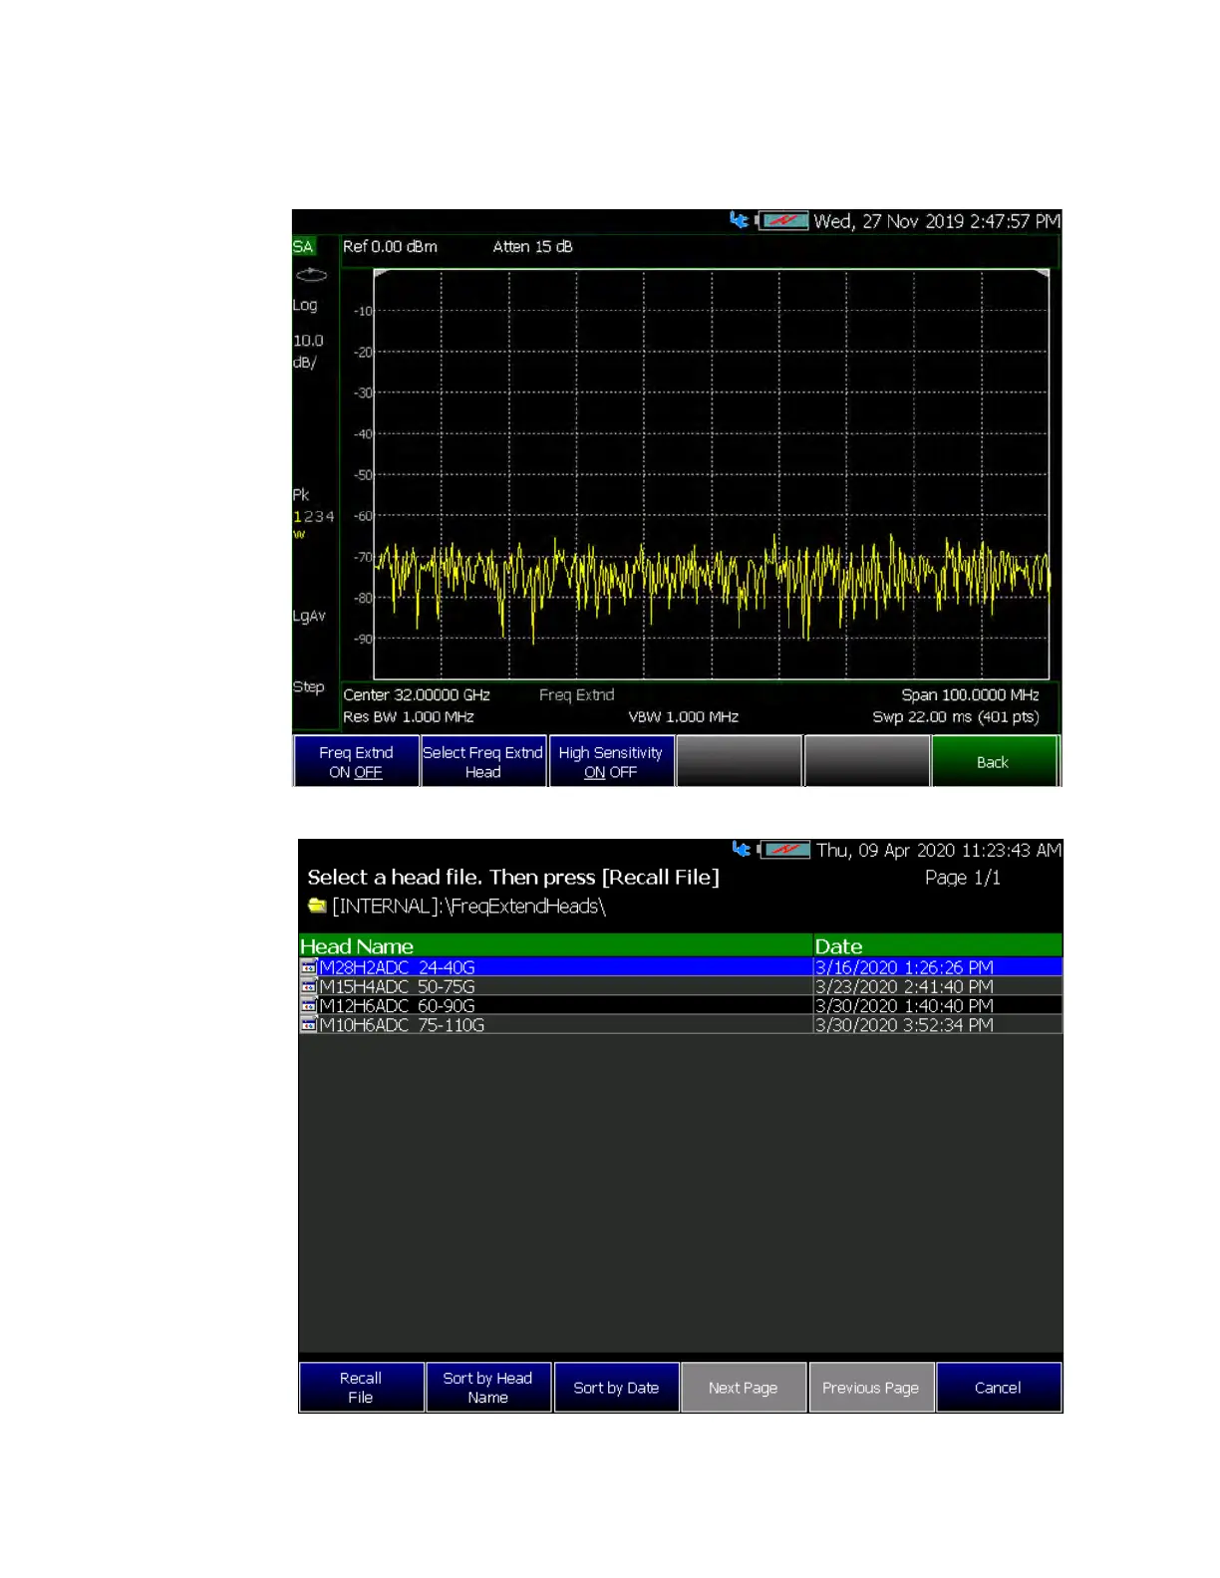Click the Previous Page softkey
Viewport: 1220px width, 1578px height.
[871, 1387]
